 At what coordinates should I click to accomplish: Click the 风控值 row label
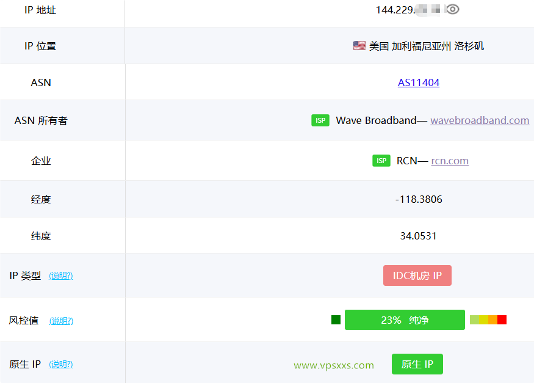24,320
